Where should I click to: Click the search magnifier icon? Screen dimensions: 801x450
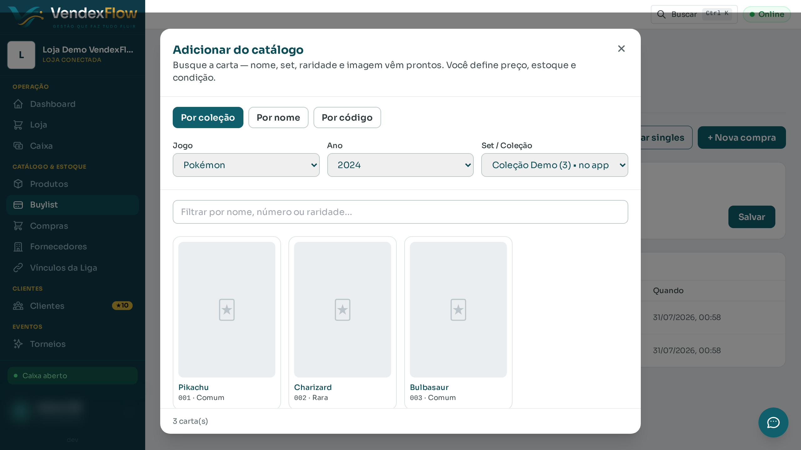(661, 14)
